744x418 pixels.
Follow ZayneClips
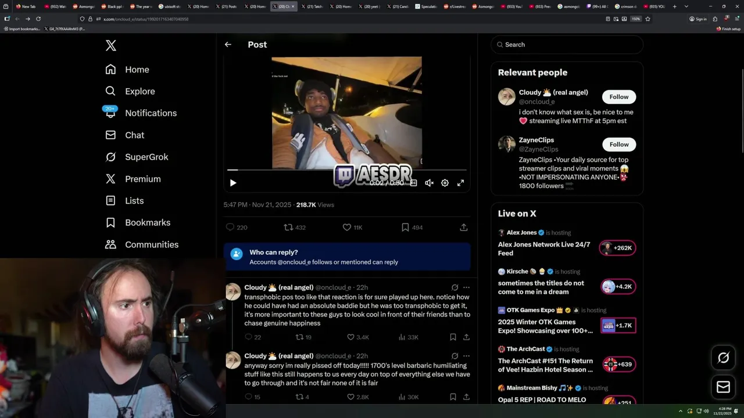618,145
